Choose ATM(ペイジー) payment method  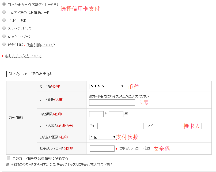(x=4, y=36)
